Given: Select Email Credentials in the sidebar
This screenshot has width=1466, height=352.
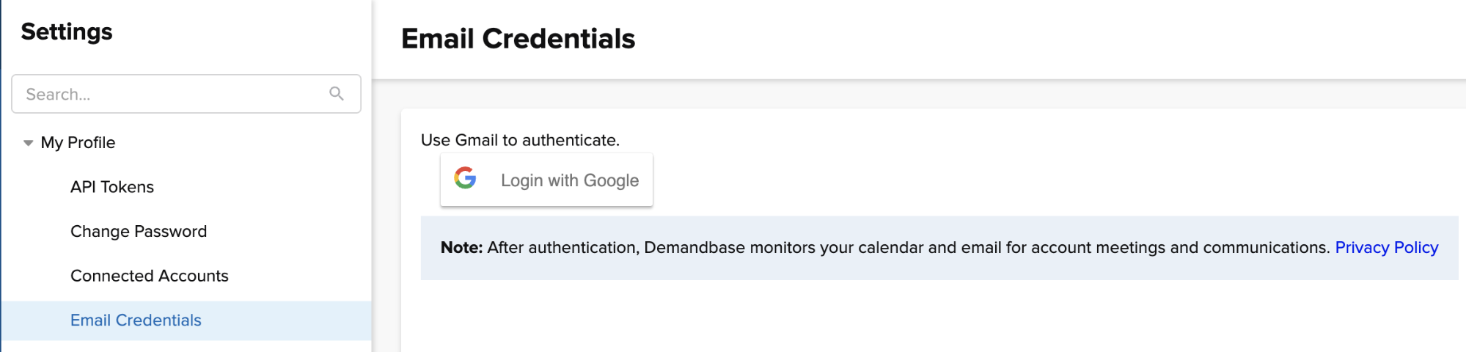Looking at the screenshot, I should point(186,320).
